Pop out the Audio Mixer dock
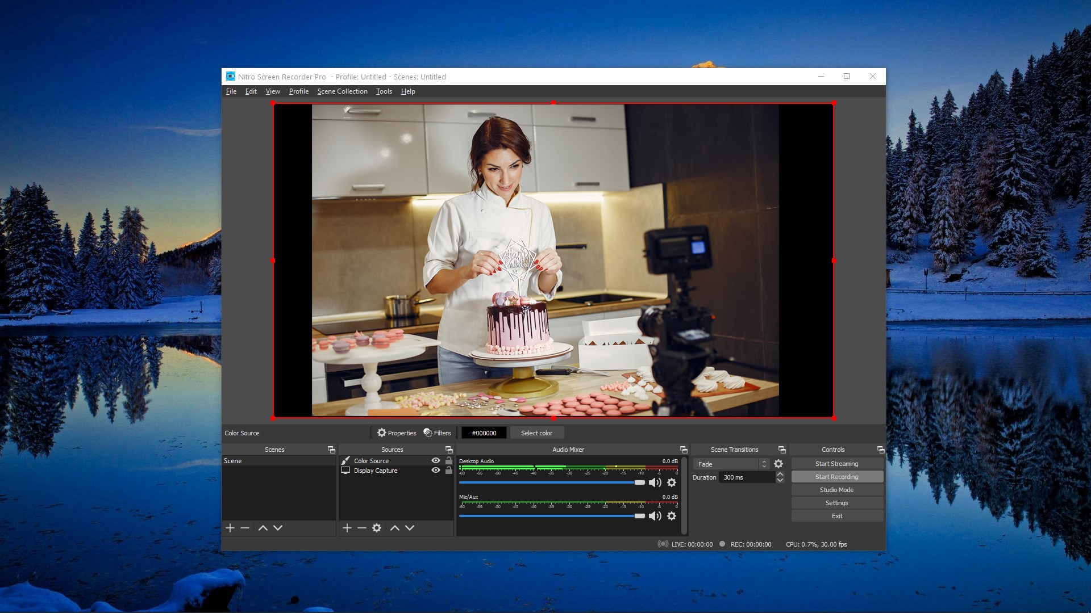 [x=684, y=450]
